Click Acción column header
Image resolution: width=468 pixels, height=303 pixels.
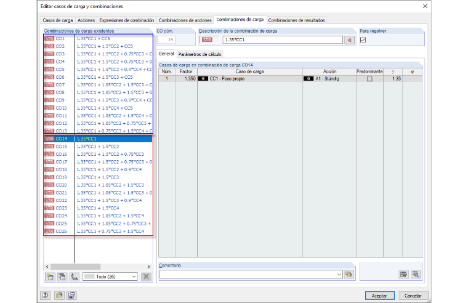click(329, 71)
